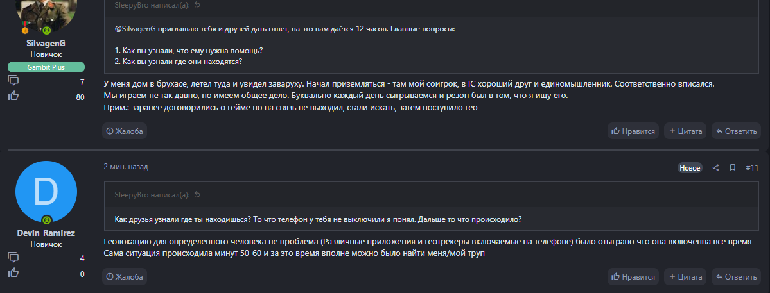
Task: Click the Gambit Plus badge
Action: click(46, 67)
